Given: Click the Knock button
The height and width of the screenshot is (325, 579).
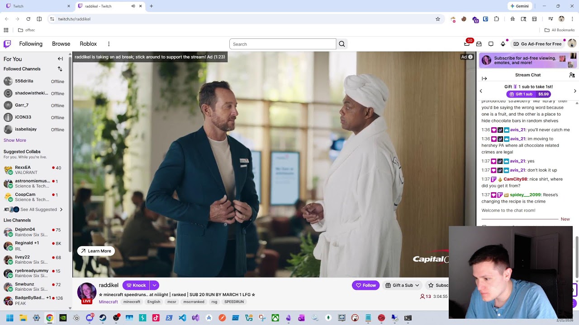Looking at the screenshot, I should (136, 285).
